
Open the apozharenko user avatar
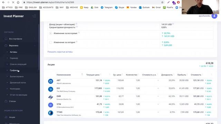[x=214, y=16]
